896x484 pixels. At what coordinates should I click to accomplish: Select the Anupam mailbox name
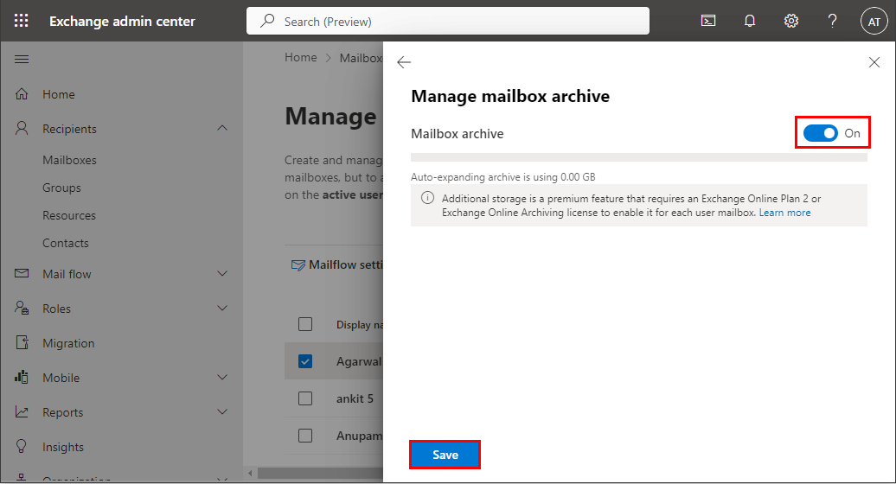coord(359,436)
